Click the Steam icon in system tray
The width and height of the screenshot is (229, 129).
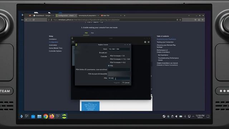point(164,116)
